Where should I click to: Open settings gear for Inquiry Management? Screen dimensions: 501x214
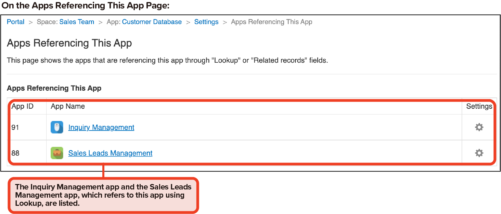[479, 127]
